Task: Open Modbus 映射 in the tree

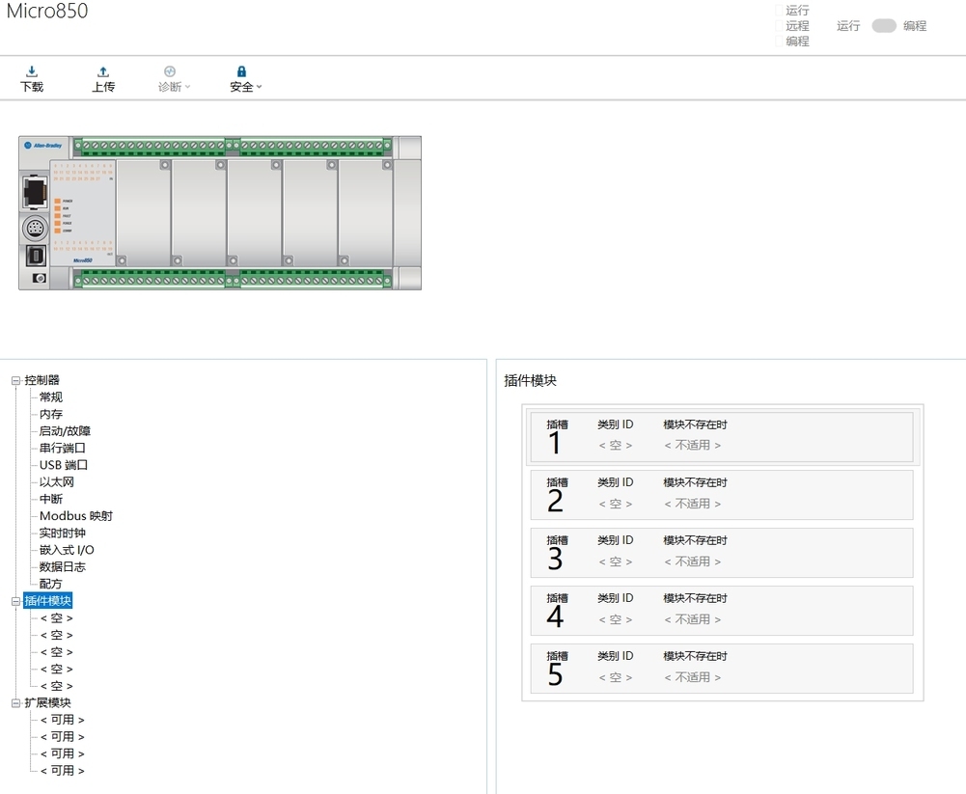Action: 76,515
